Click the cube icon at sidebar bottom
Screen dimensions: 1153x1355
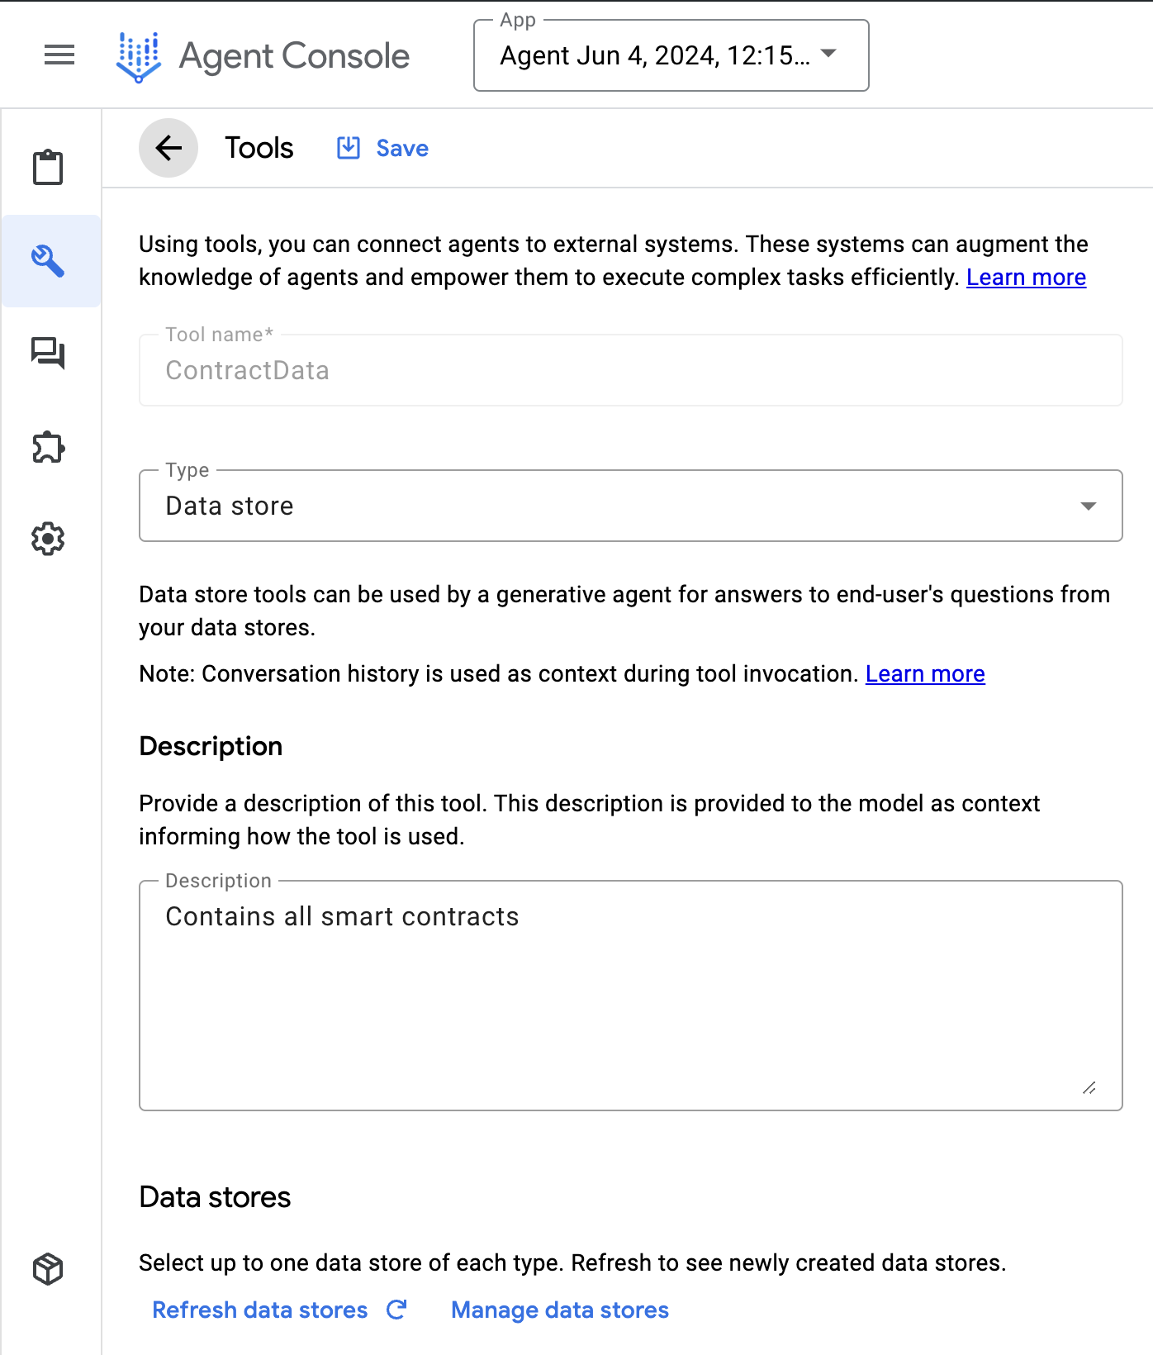(x=48, y=1269)
